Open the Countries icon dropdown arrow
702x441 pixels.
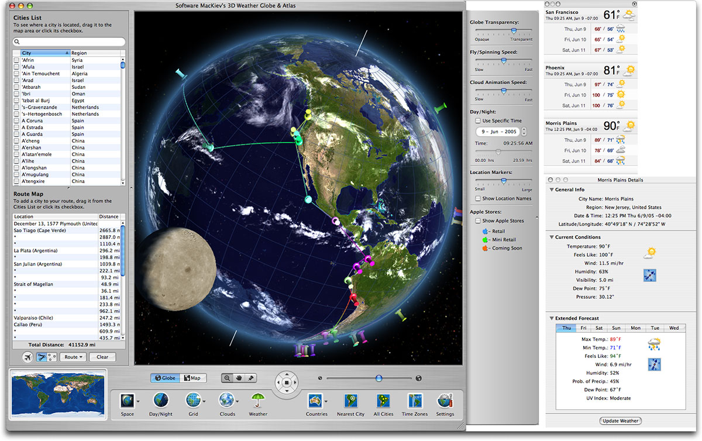[x=326, y=402]
